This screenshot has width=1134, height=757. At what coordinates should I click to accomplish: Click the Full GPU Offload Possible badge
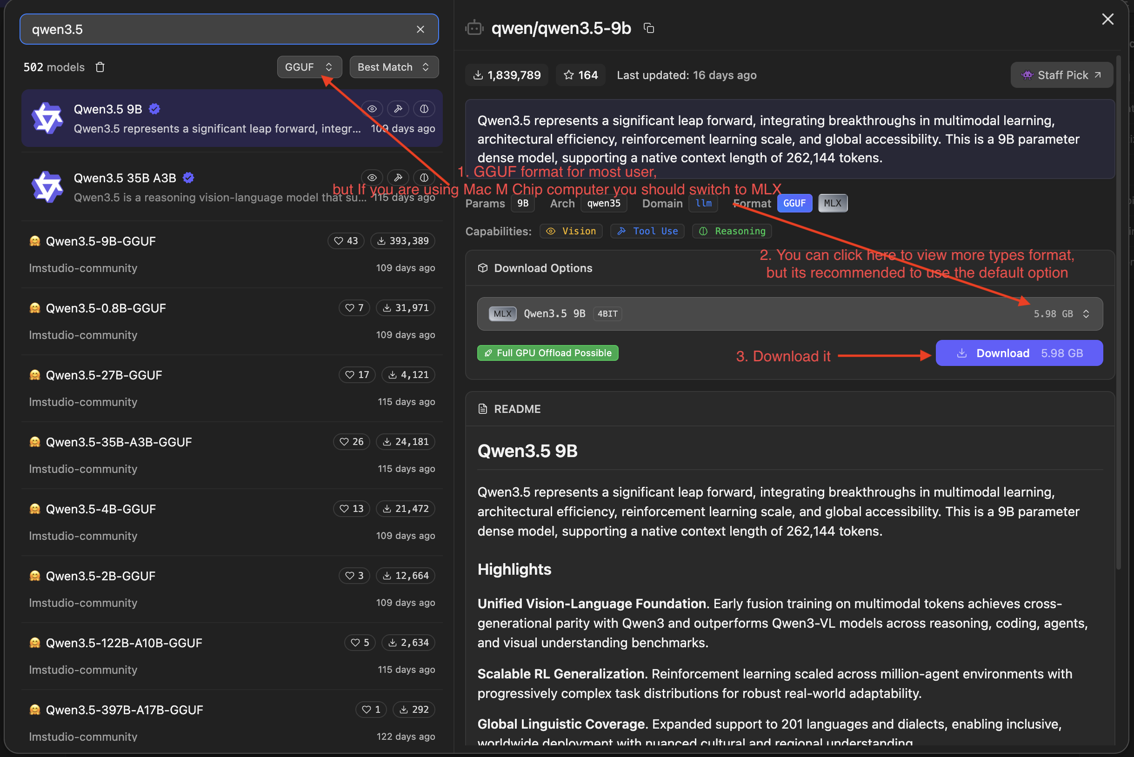pos(547,353)
